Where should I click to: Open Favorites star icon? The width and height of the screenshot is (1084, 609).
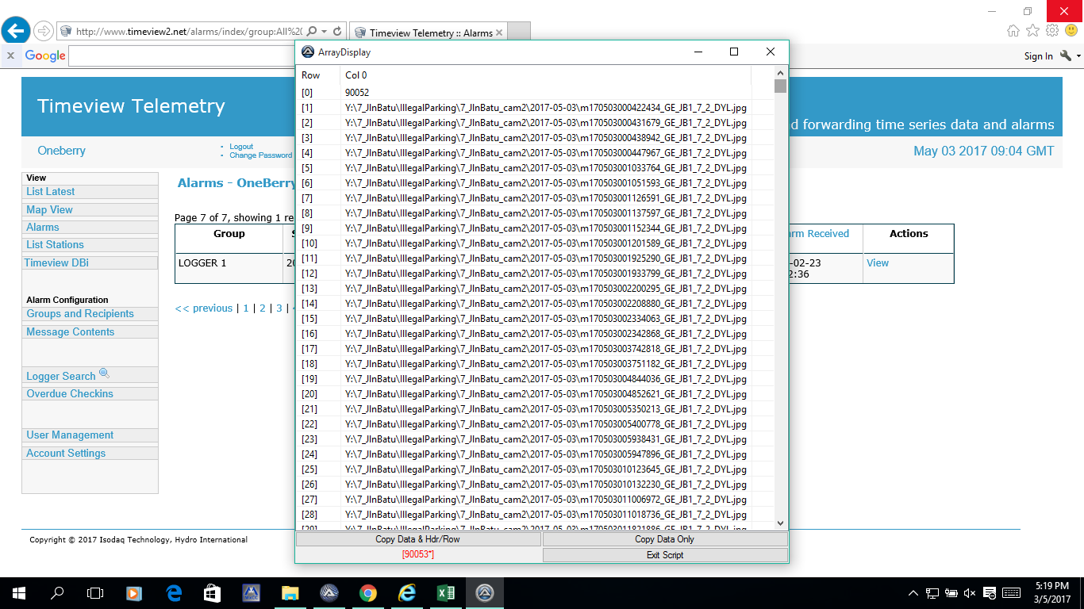click(1032, 30)
